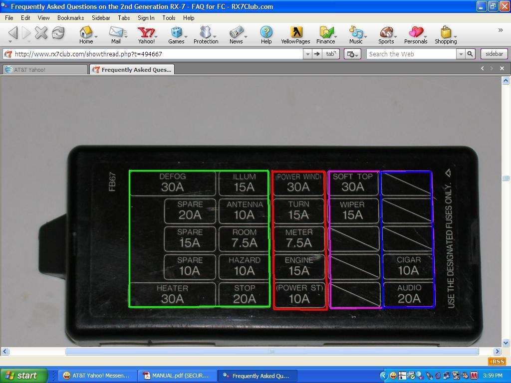Switch to the AT&T Yahoo! tab
Screen dimensions: 511x383
pos(45,69)
